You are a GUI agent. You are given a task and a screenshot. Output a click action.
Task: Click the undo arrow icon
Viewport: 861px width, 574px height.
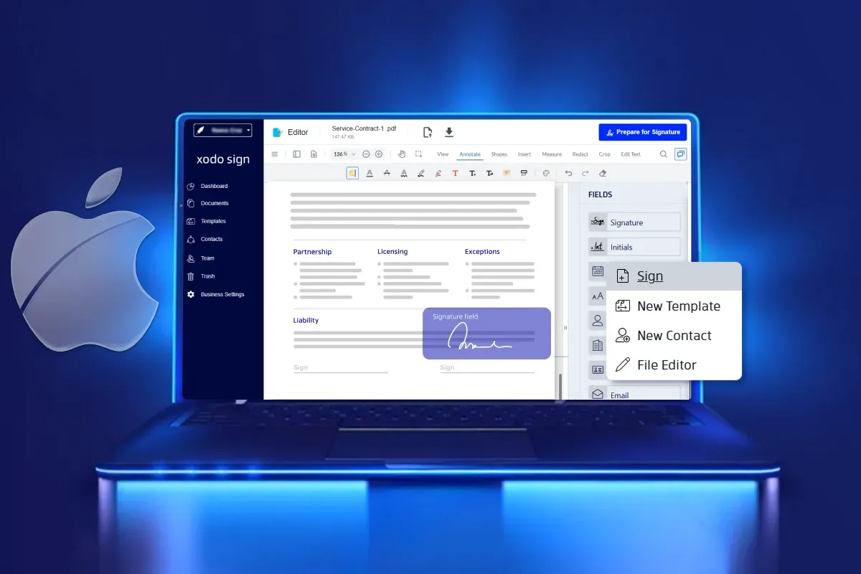(568, 173)
